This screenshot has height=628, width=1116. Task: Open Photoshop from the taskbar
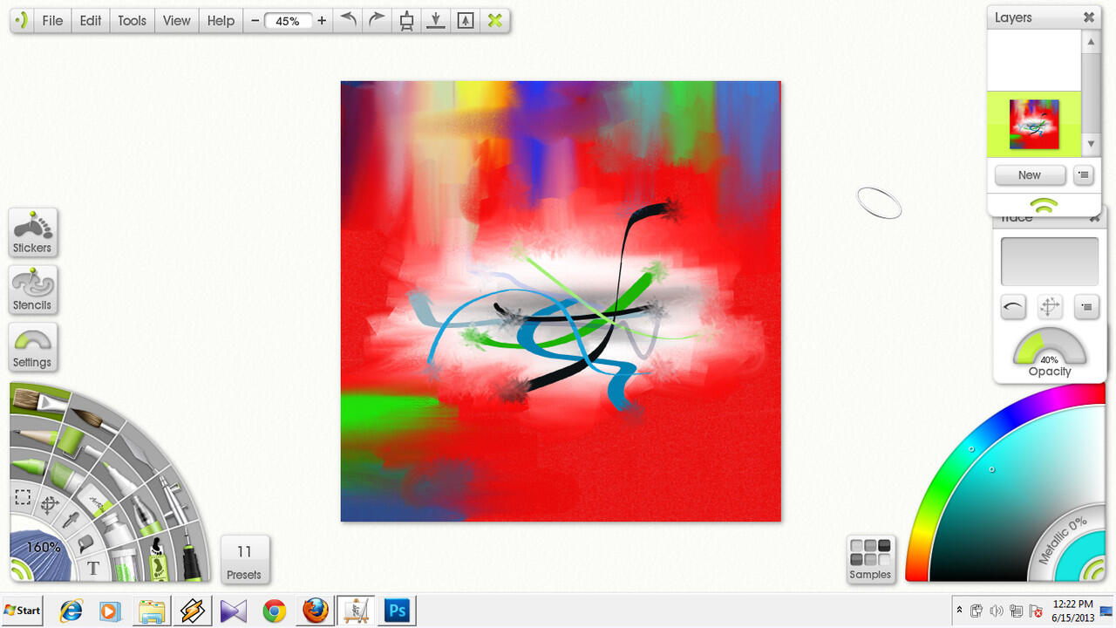pos(398,610)
